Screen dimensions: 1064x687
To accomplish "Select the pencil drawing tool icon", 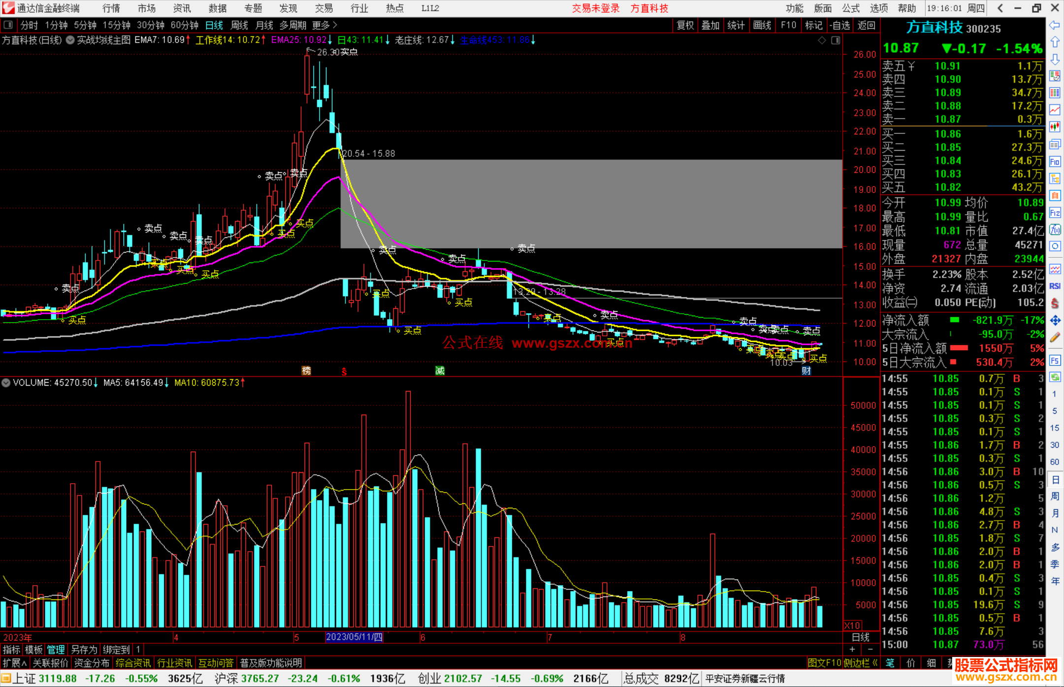I will pos(1055,338).
